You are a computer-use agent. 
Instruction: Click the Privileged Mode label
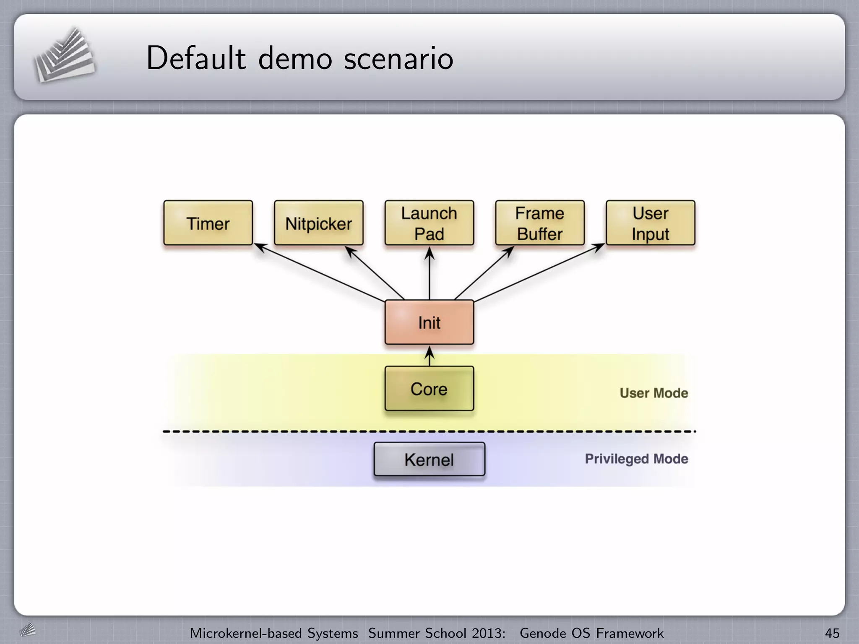pyautogui.click(x=636, y=459)
